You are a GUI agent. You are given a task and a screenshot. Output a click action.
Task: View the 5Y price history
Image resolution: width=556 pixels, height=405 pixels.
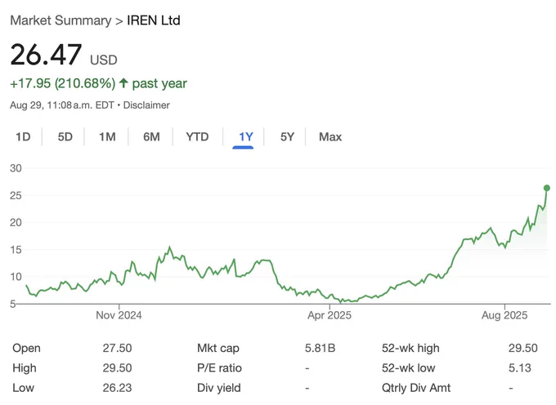(x=287, y=136)
